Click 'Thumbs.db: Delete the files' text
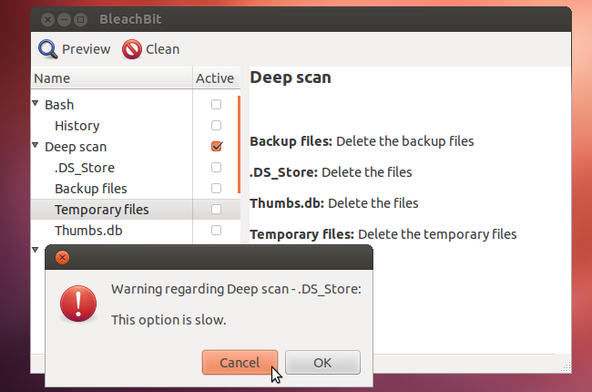The image size is (592, 392). coord(334,203)
